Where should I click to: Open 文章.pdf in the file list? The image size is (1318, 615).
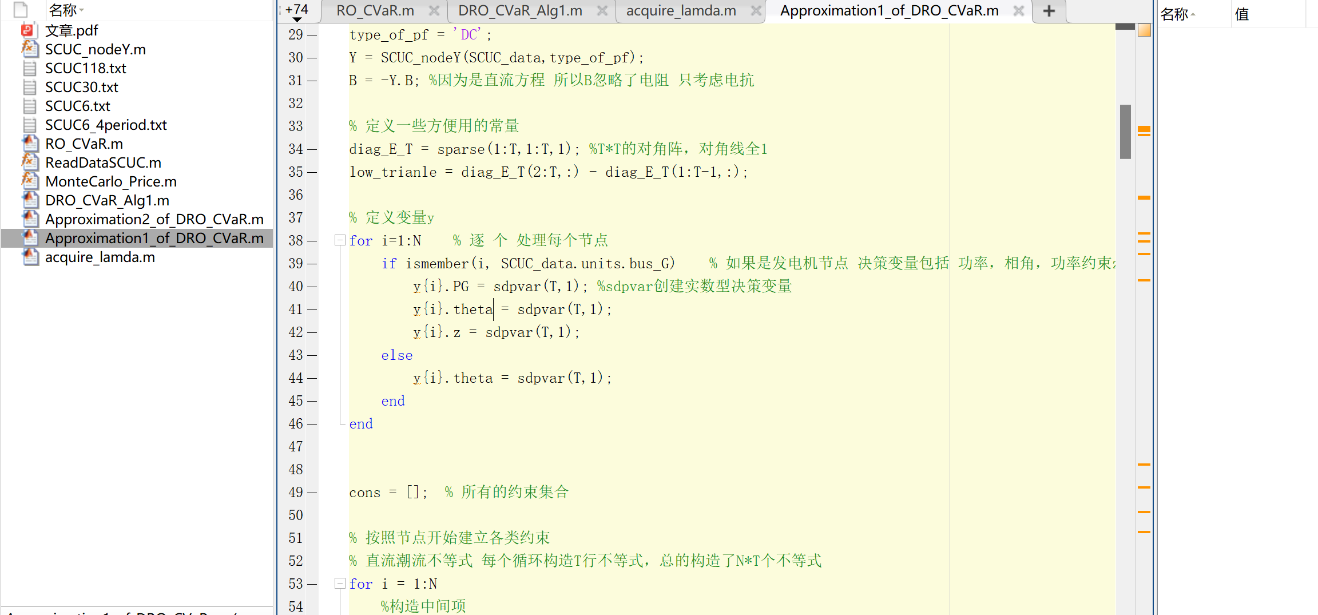point(72,30)
